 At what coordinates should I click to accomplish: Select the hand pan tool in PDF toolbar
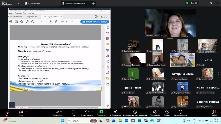point(56,21)
